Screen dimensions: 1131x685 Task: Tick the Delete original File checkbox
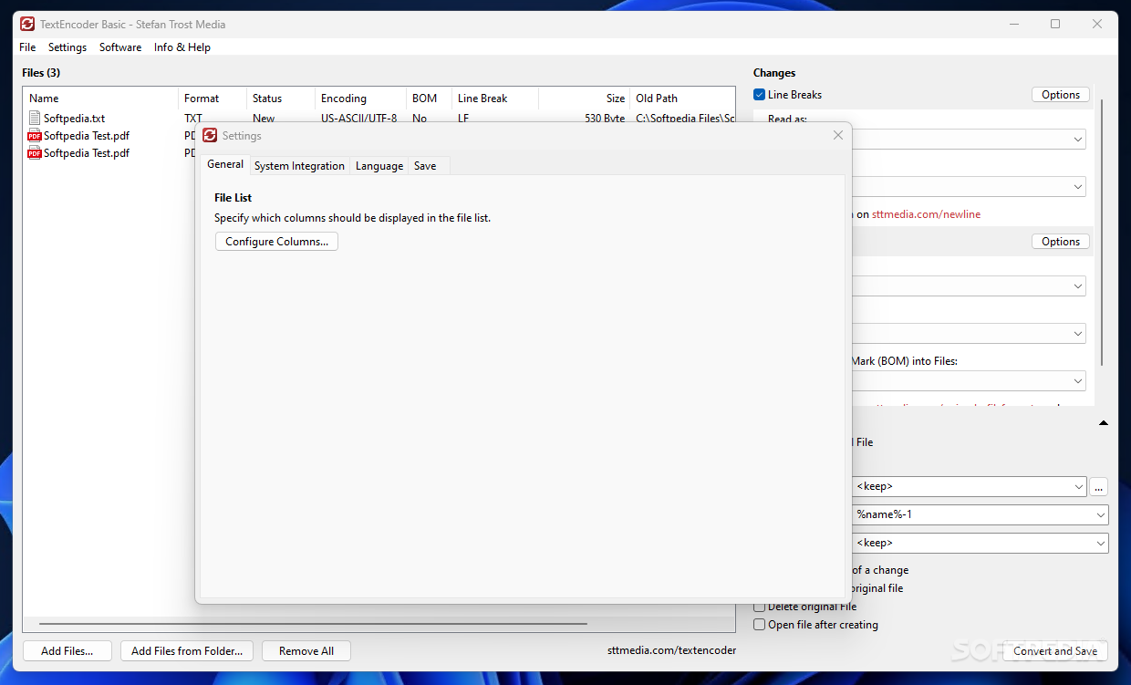(x=759, y=607)
